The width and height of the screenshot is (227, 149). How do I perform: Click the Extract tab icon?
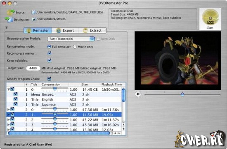click(85, 30)
